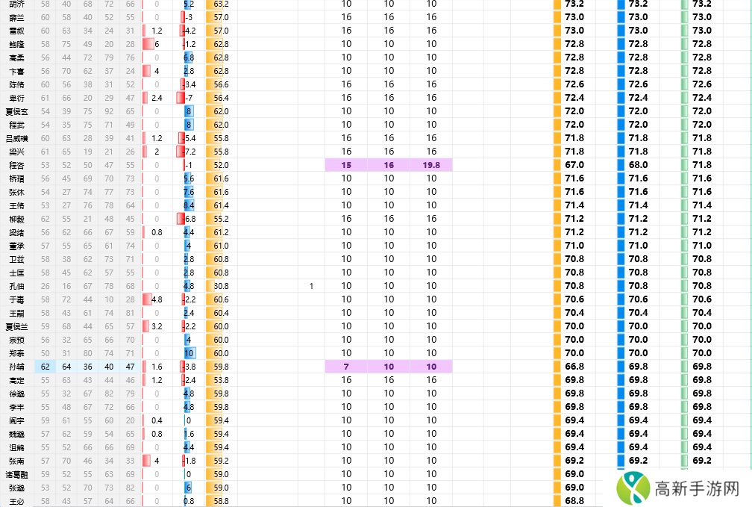Click the 高新手游网 watermark text
This screenshot has width=752, height=507.
pyautogui.click(x=695, y=489)
